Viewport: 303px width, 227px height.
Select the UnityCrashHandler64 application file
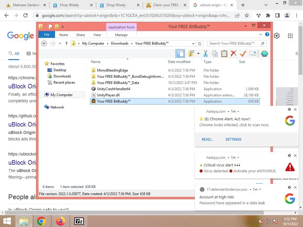click(113, 89)
